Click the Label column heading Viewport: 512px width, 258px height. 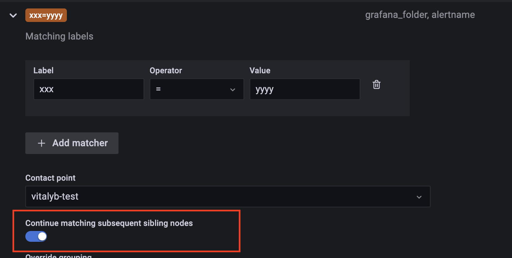pyautogui.click(x=44, y=70)
